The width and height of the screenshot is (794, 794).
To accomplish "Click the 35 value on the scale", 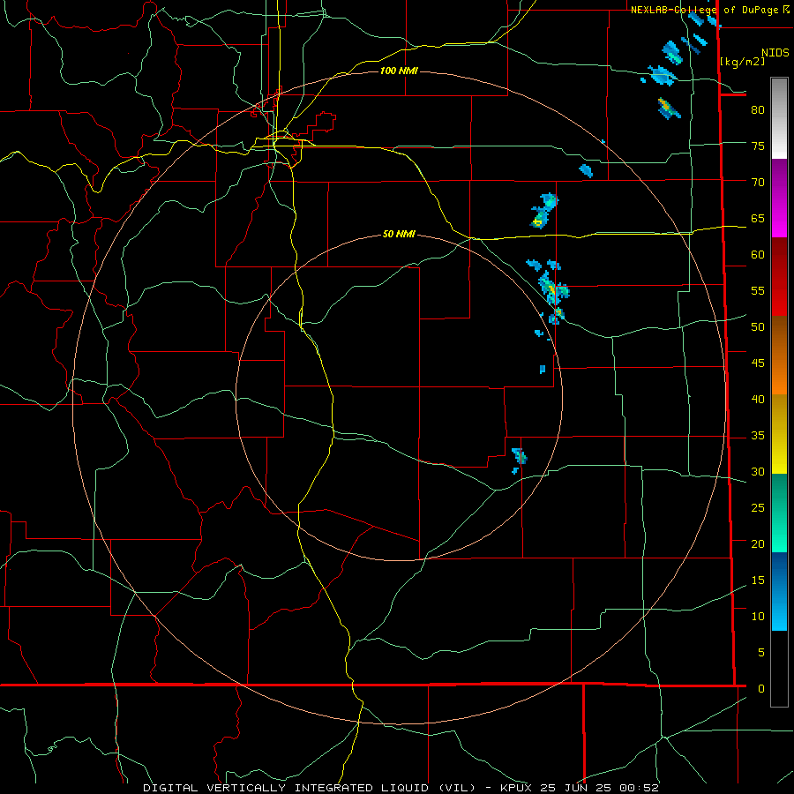I will coord(758,436).
